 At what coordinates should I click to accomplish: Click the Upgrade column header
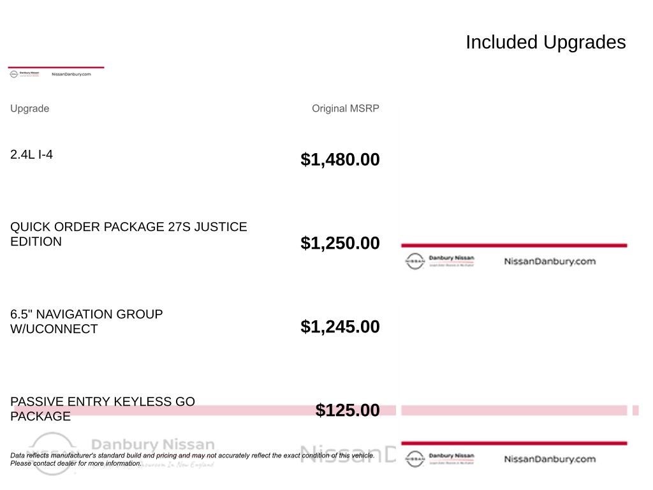click(x=29, y=108)
